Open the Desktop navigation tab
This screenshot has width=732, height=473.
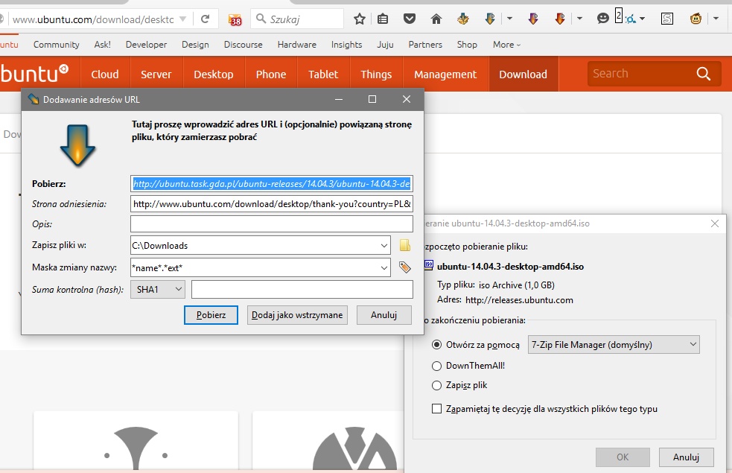[x=214, y=74]
